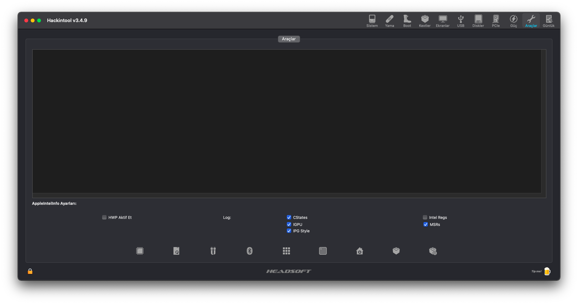578x304 pixels.
Task: Click the Tip me beer mug icon
Action: [547, 271]
